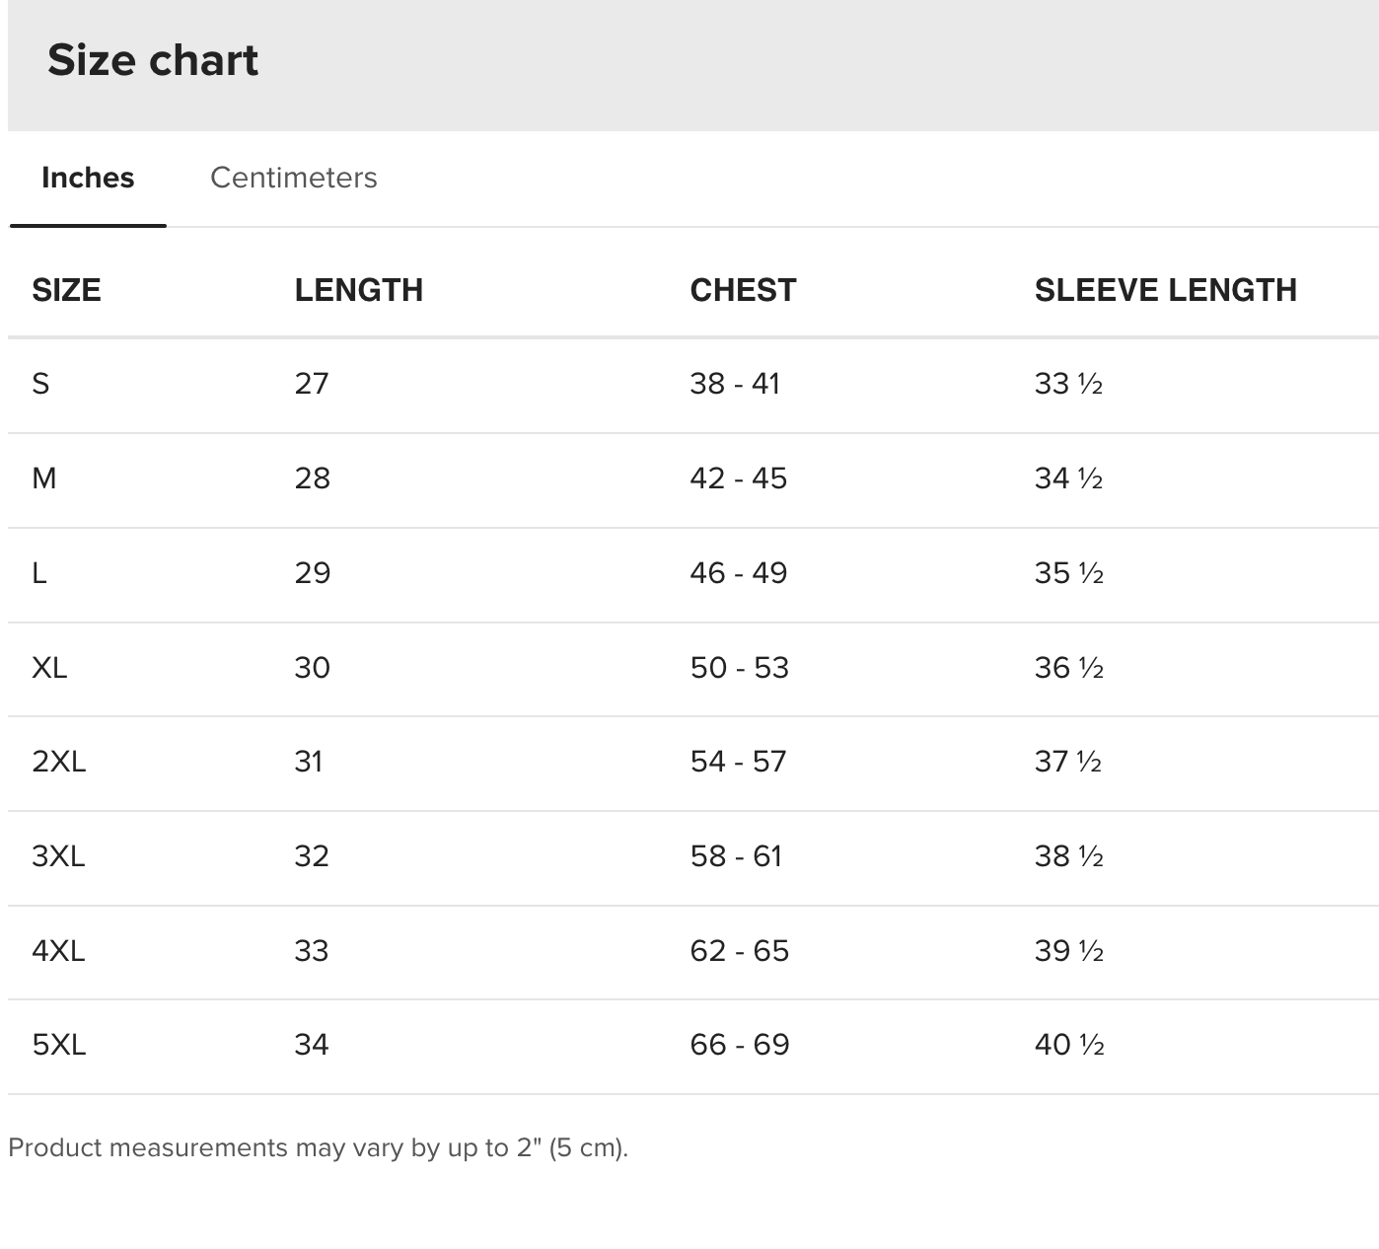Screen dimensions: 1379x1249
Task: Select the M size row label
Action: pyautogui.click(x=44, y=478)
